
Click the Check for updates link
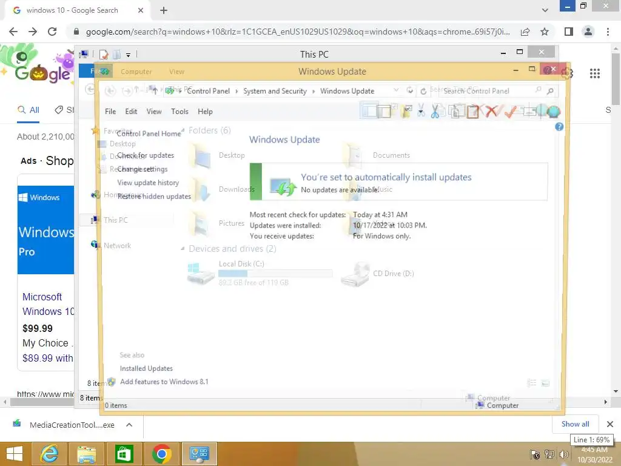pyautogui.click(x=146, y=155)
